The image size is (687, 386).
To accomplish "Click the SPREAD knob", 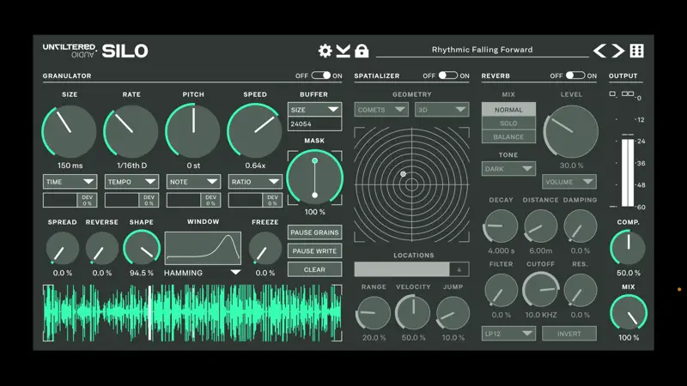I will pyautogui.click(x=62, y=248).
